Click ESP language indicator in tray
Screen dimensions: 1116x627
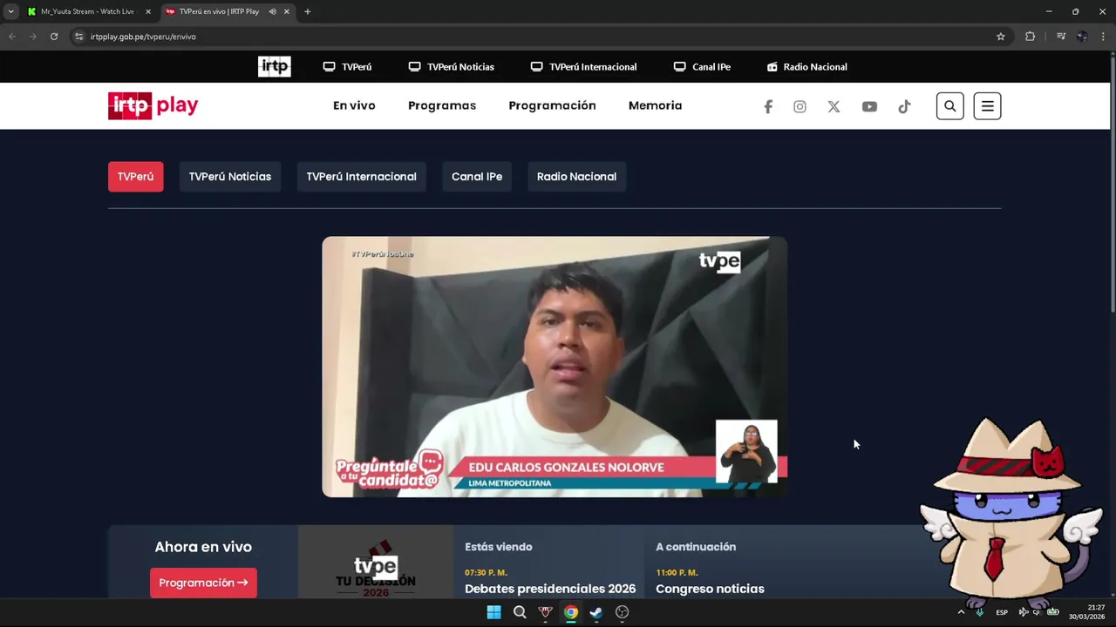[x=1002, y=612]
